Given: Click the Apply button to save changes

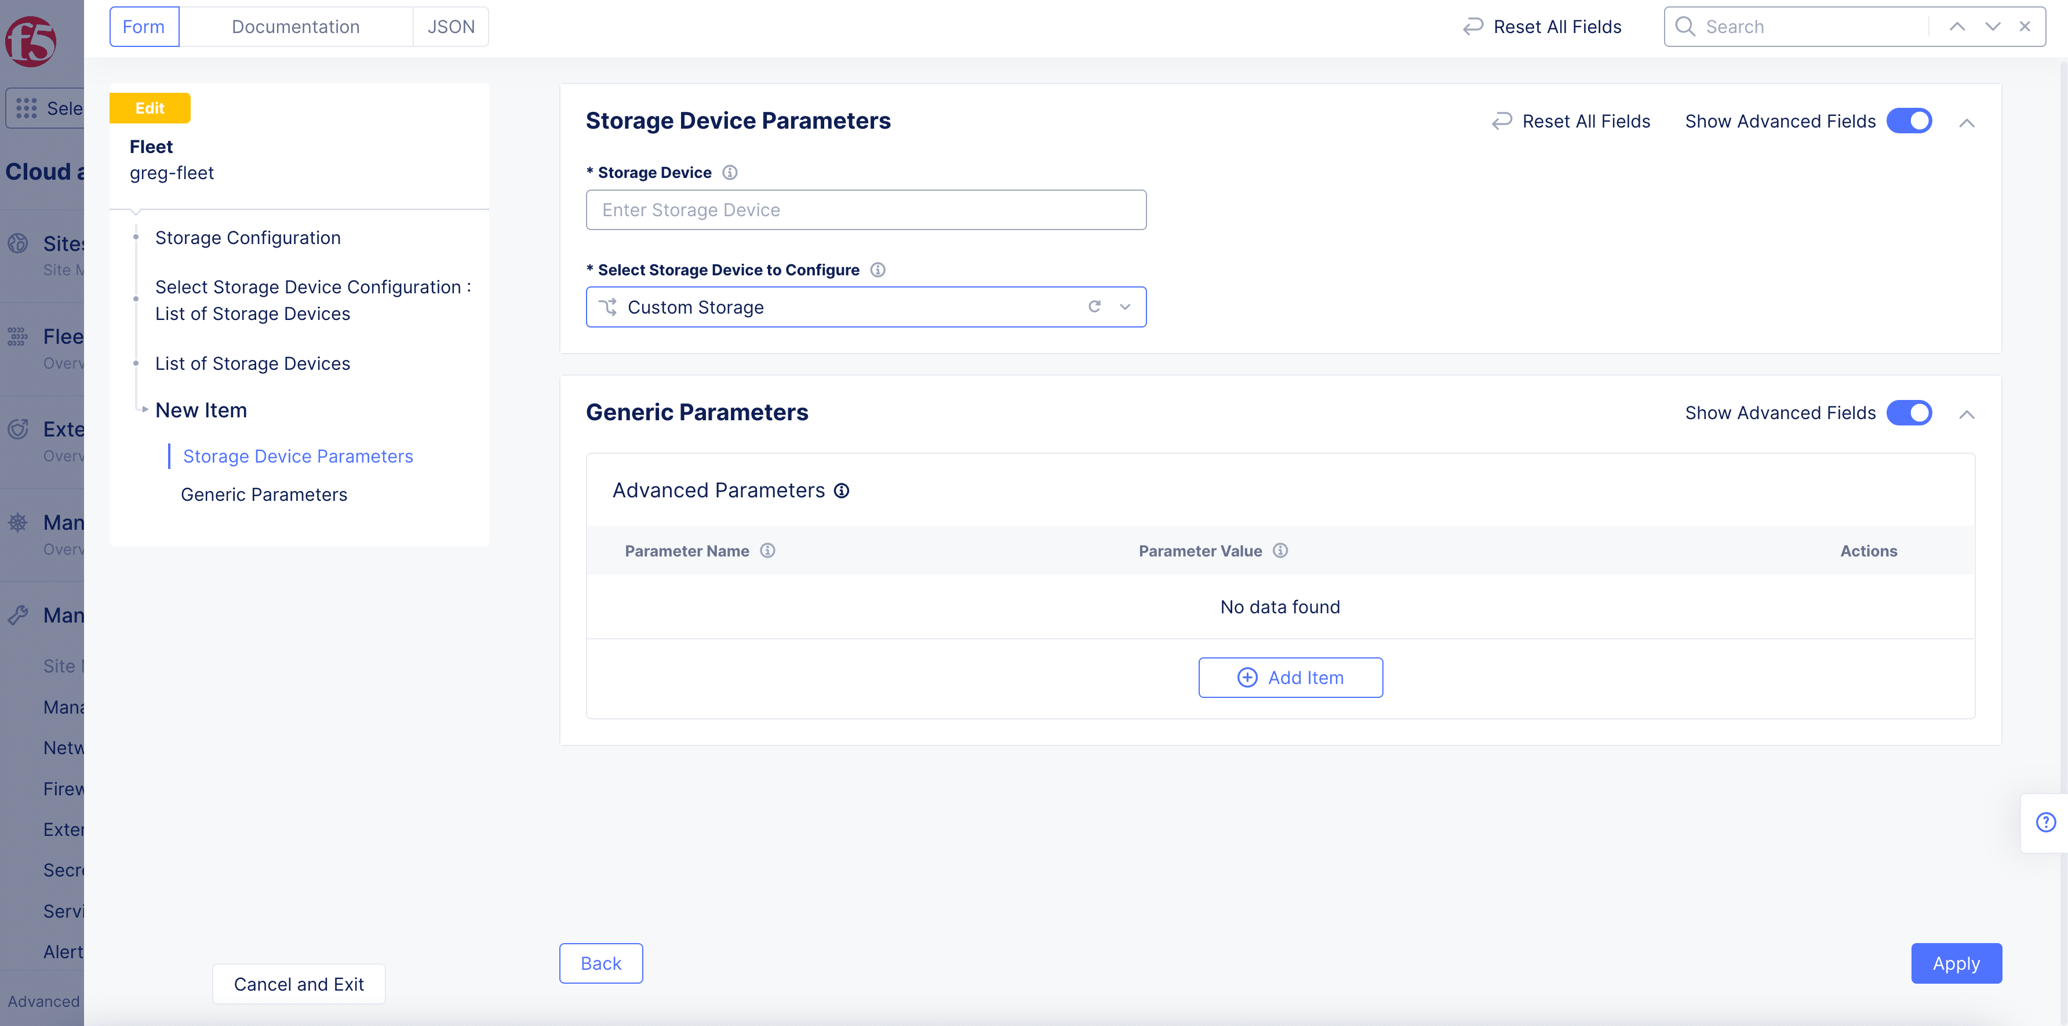Looking at the screenshot, I should 1957,963.
